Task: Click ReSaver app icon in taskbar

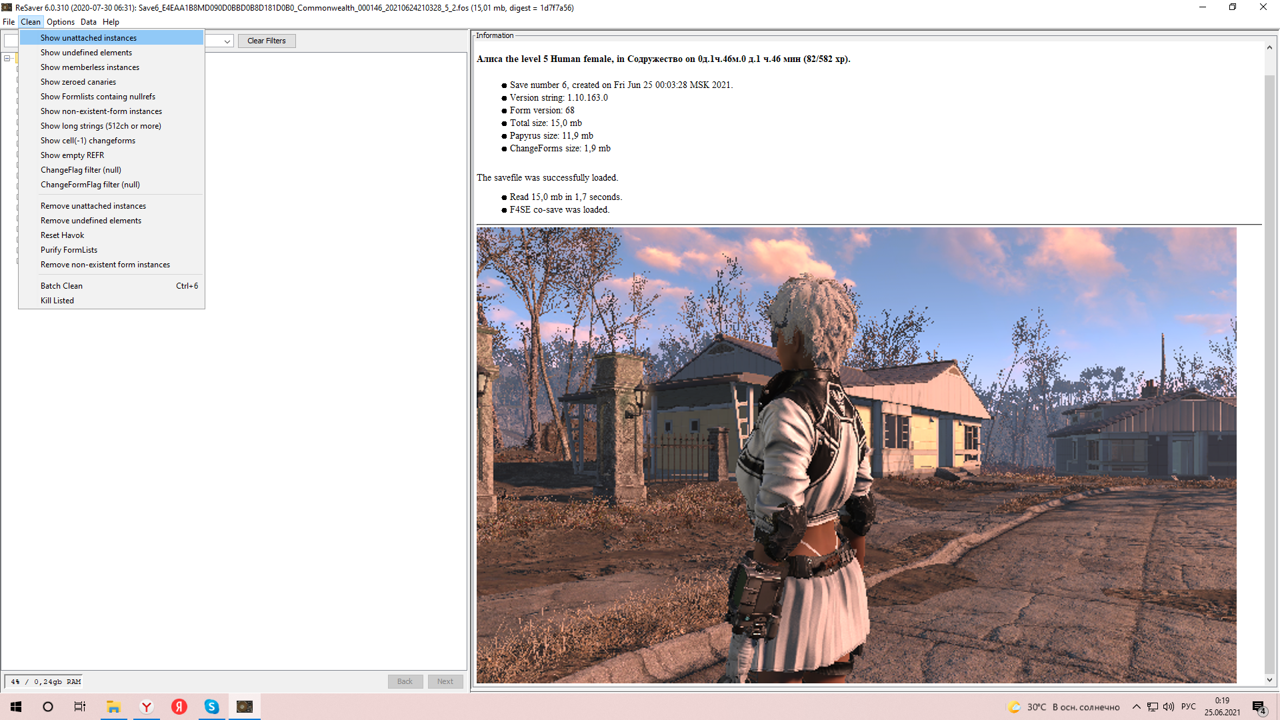Action: coord(245,707)
